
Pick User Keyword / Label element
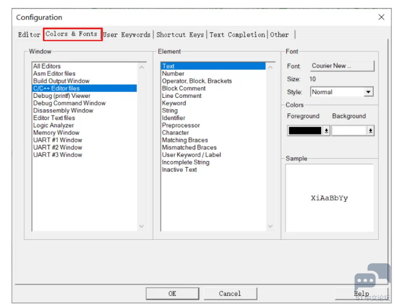(213, 155)
